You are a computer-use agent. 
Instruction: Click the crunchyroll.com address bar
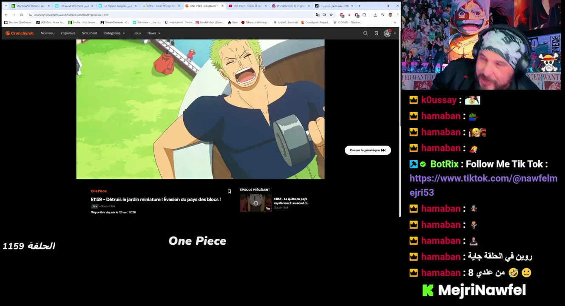click(x=170, y=15)
